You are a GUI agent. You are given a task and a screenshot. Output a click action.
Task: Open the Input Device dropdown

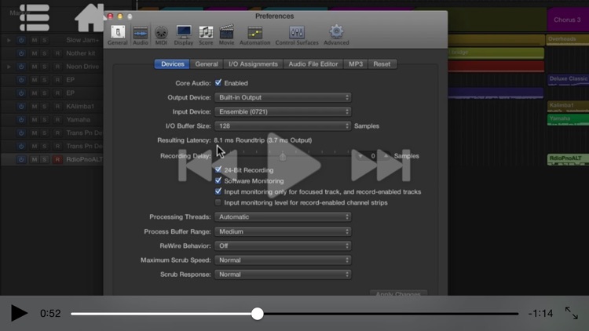point(283,112)
